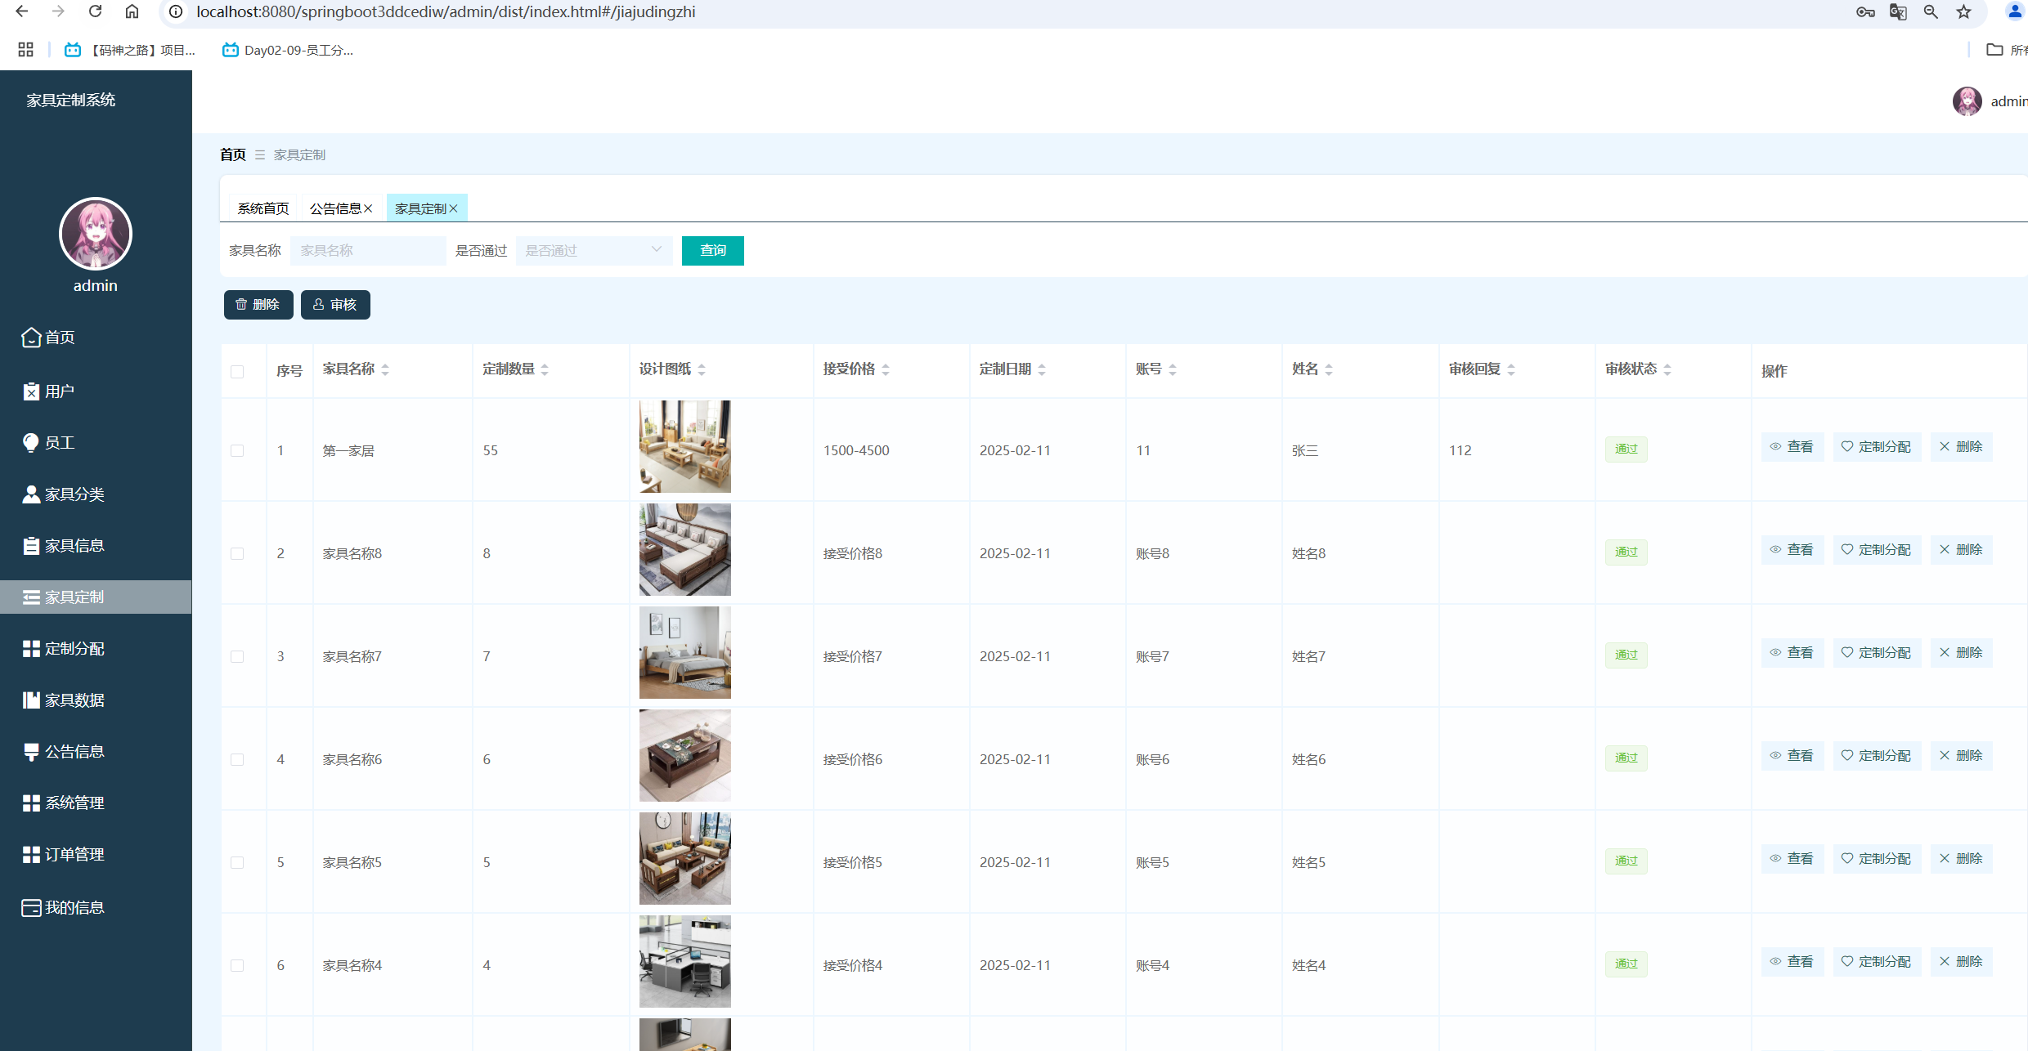
Task: Sort by the 定制数量 column arrows
Action: [x=545, y=370]
